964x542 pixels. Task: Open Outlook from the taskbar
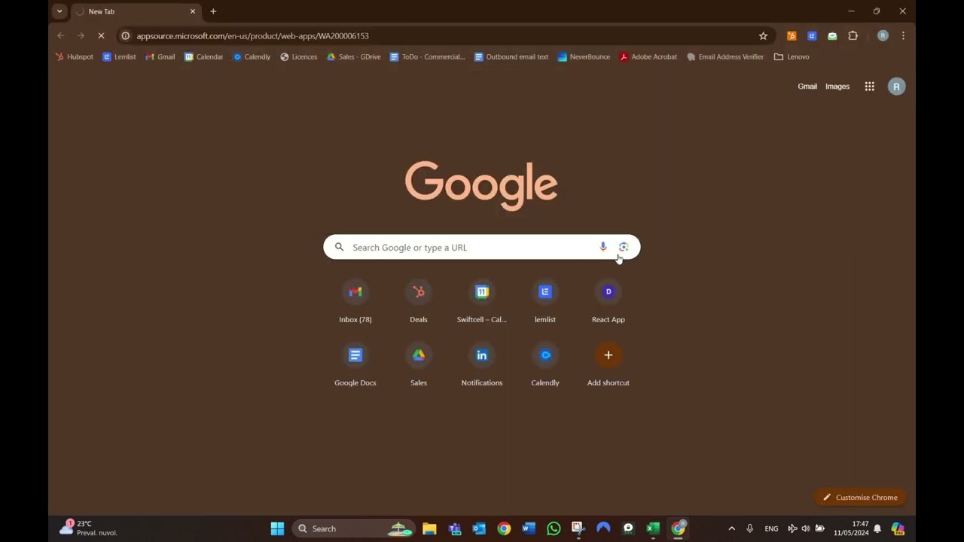pyautogui.click(x=479, y=528)
